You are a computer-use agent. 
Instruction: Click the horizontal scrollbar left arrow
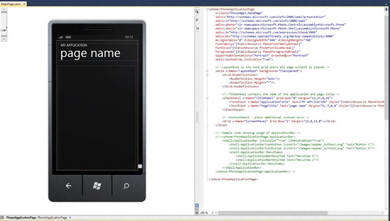pos(216,213)
